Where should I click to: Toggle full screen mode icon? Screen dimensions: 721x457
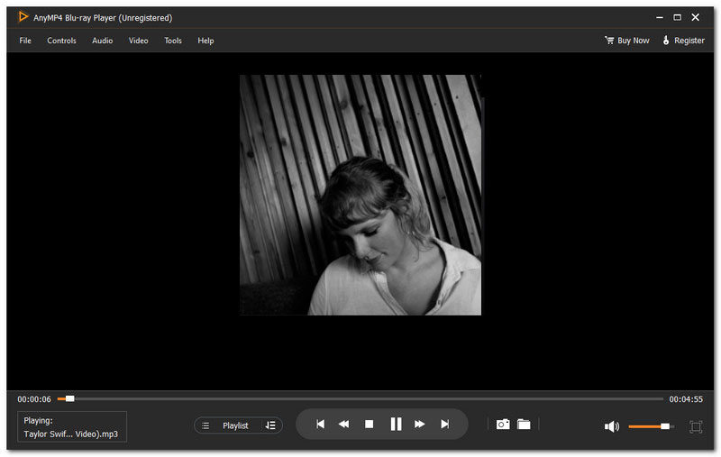pos(696,426)
